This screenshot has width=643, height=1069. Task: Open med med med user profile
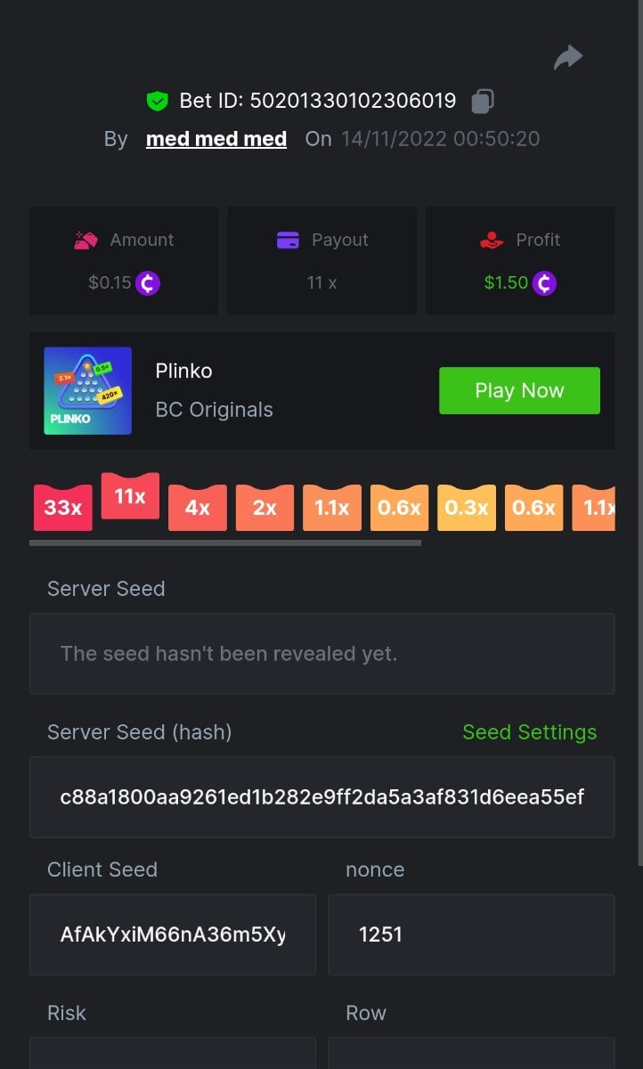click(x=216, y=139)
